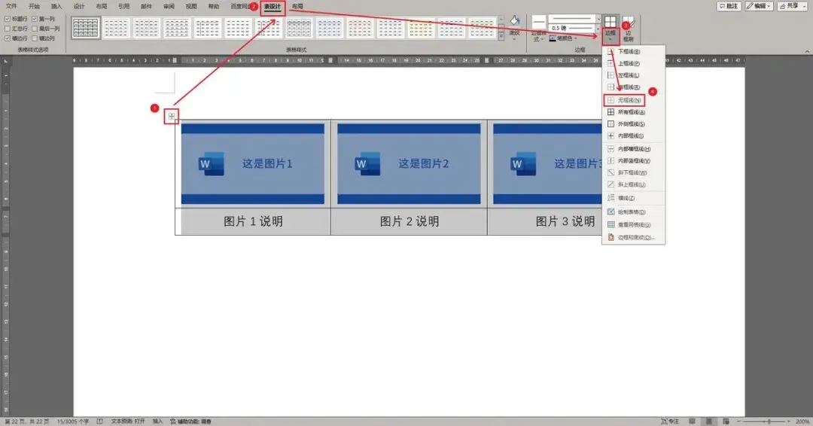Viewport: 813px width, 426px height.
Task: Open the line style dropdown arrow
Action: 598,19
